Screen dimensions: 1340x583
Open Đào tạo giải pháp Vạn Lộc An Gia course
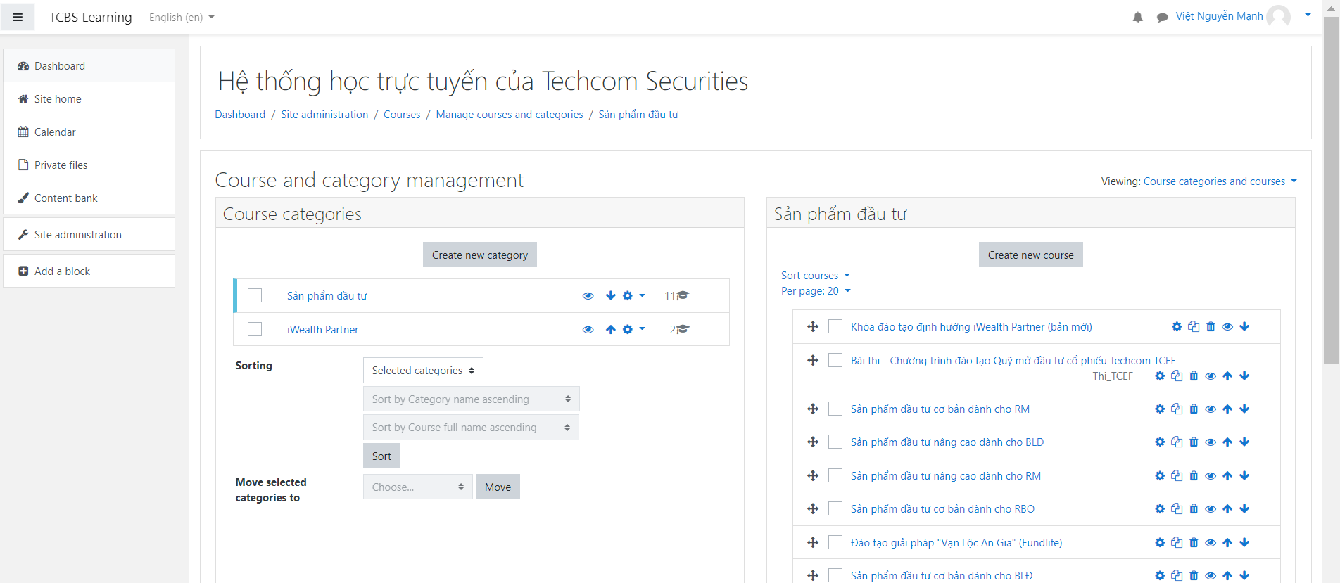[956, 542]
